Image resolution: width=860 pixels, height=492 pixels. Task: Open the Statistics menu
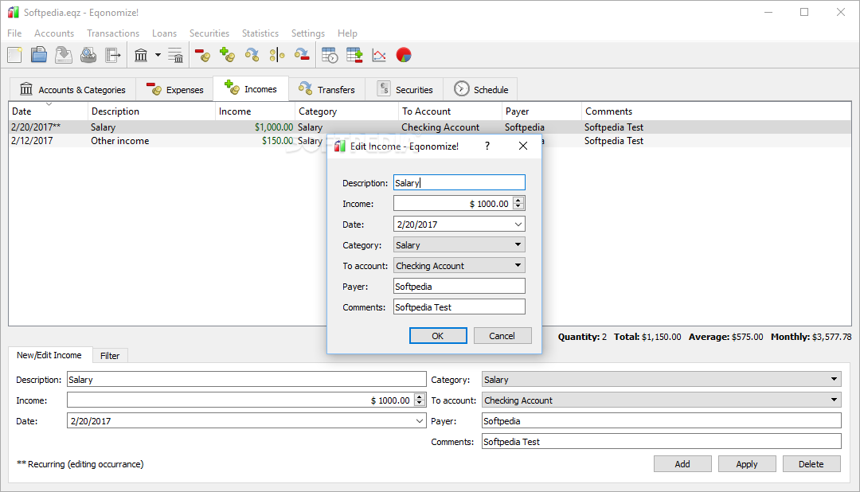(x=260, y=33)
